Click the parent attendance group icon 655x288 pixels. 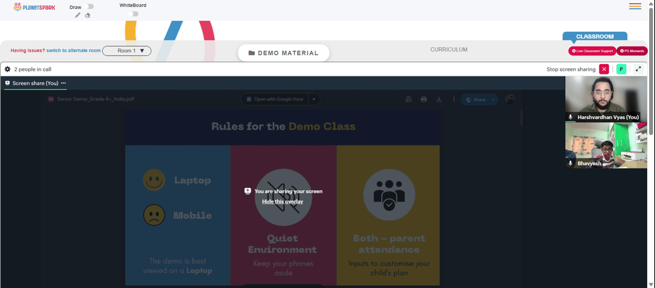coord(389,195)
